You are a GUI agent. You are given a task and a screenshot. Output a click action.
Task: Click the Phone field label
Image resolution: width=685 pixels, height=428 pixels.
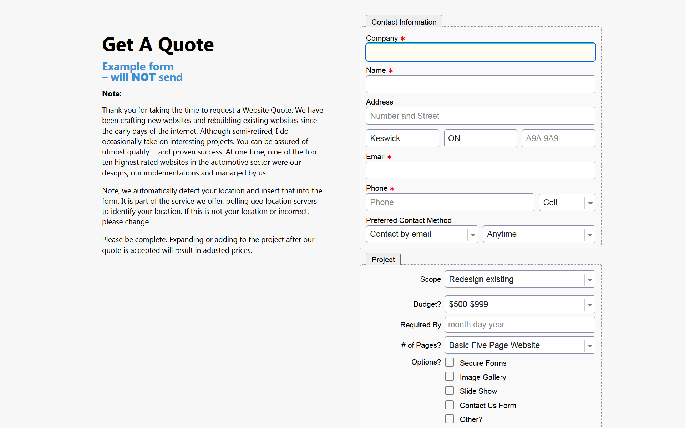point(377,188)
